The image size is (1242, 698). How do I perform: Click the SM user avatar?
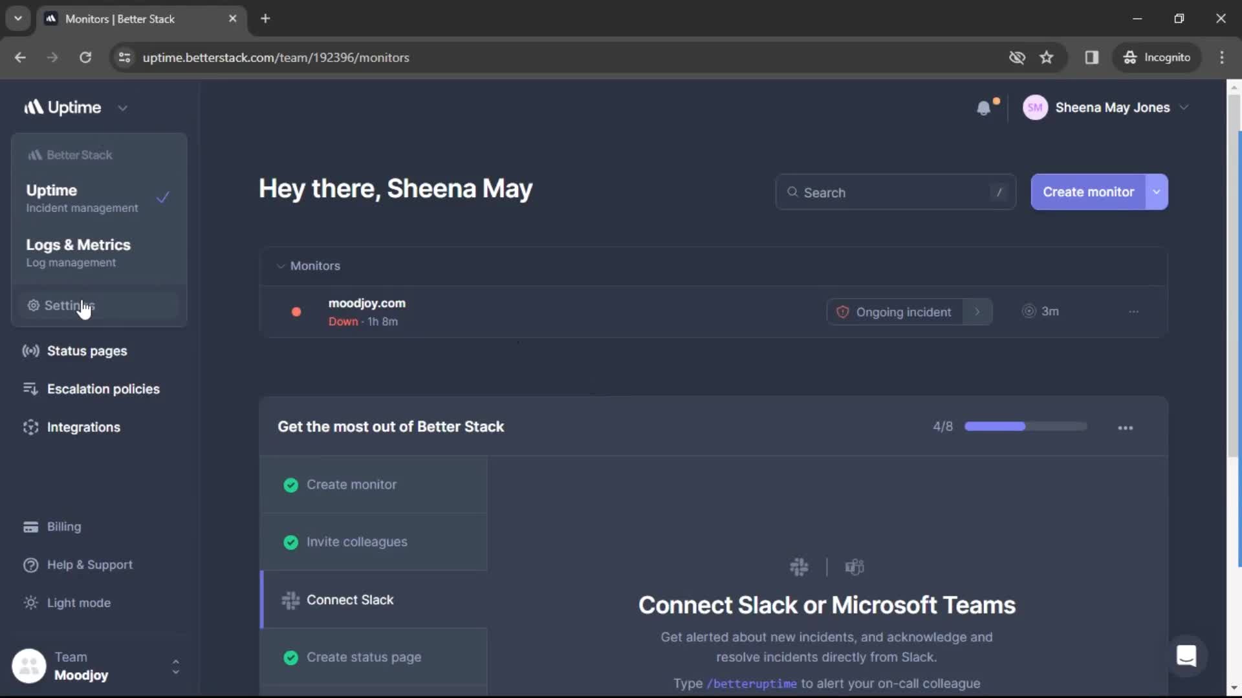[x=1035, y=108]
